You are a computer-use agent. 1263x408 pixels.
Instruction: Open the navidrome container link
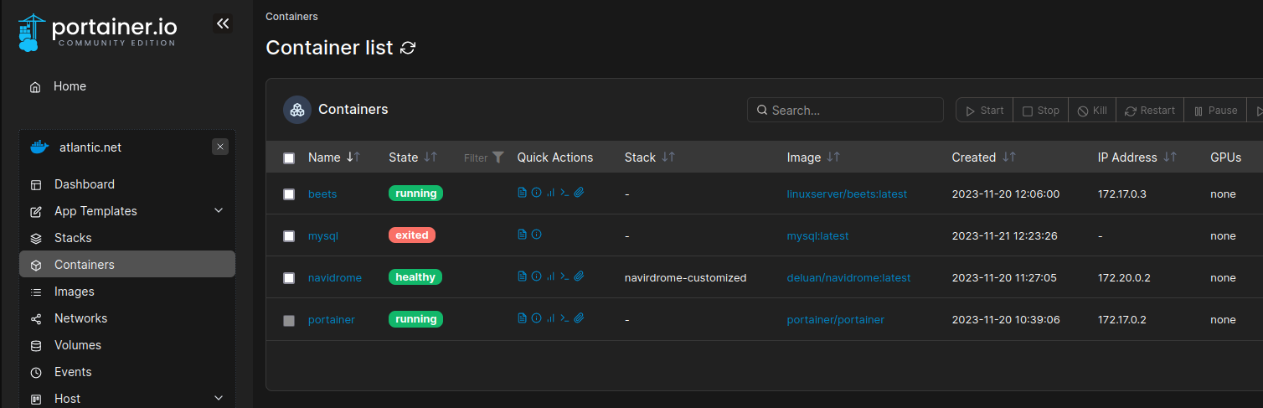pyautogui.click(x=335, y=277)
